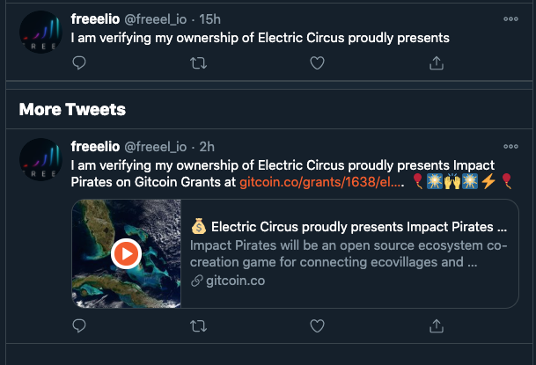Retweet the 2h Impact Pirates tweet

(199, 326)
